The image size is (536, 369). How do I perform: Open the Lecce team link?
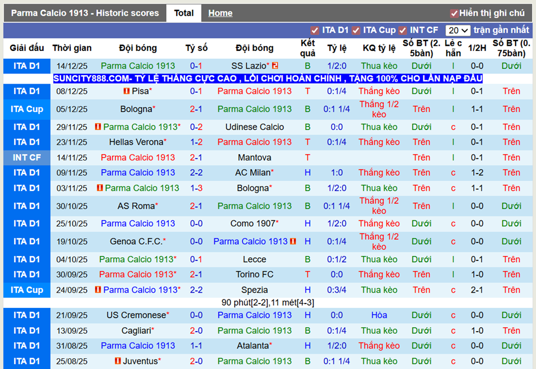click(x=255, y=259)
